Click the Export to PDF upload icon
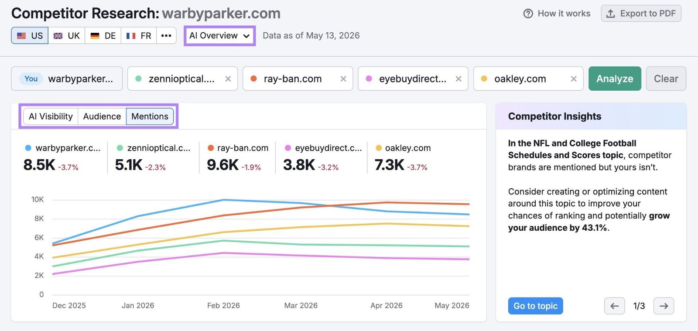The width and height of the screenshot is (698, 331). point(611,14)
